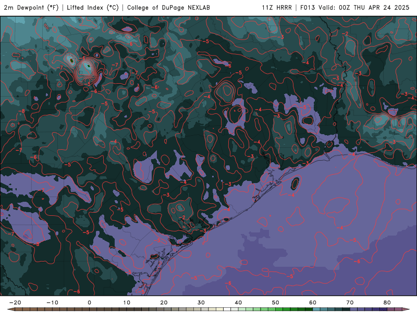The image size is (417, 312).
Task: Pick the white colorbar segment below 40
Action: click(227, 309)
